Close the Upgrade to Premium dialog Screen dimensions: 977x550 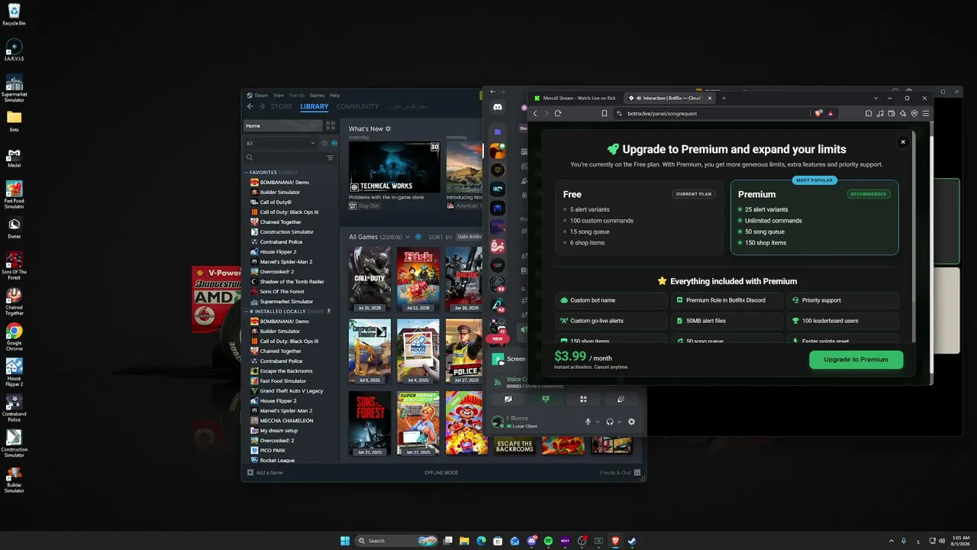(x=903, y=141)
